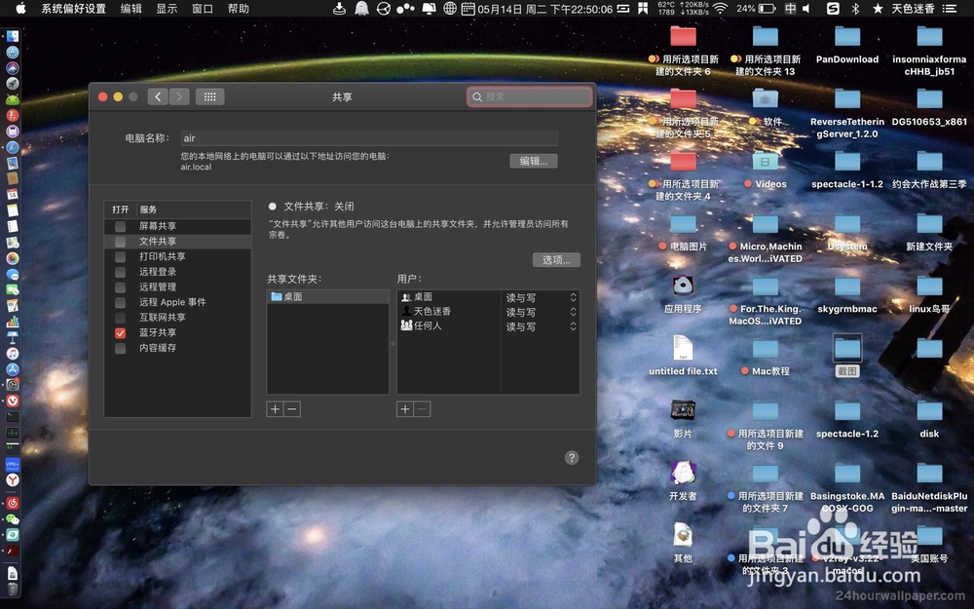Open the 窗口 menu in the menu bar
The image size is (974, 609).
point(202,9)
